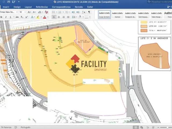Switch to the Revisão tab
Image resolution: width=172 pixels, height=129 pixels.
(x=79, y=7)
